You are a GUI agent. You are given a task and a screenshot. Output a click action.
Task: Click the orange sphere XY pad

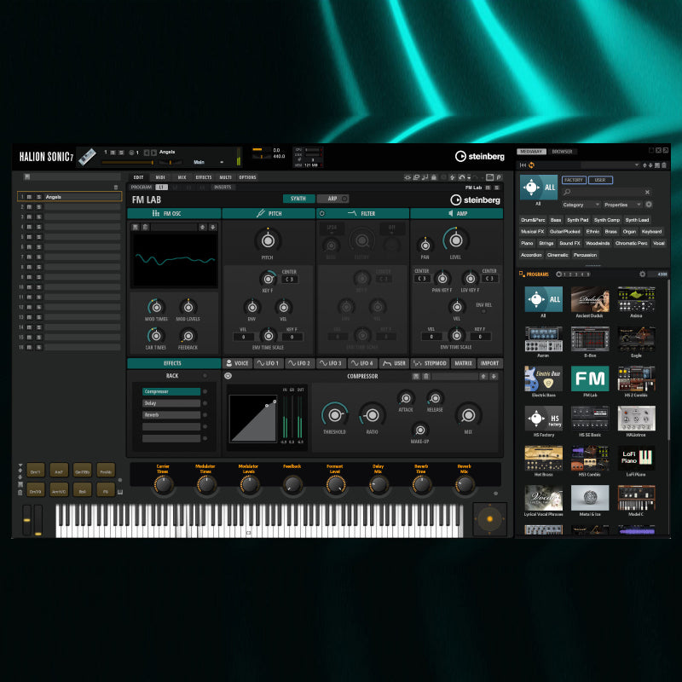(x=489, y=518)
